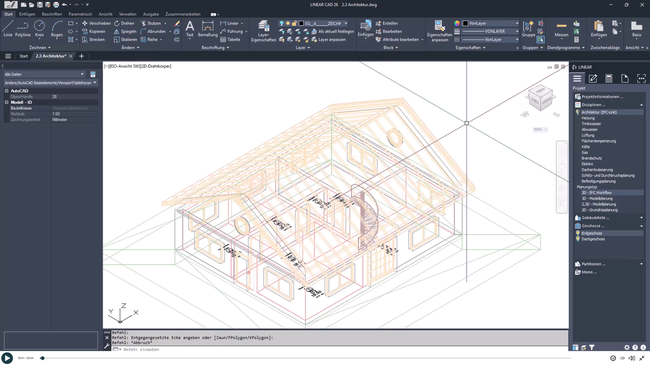Select the Kreis circle tool
This screenshot has height=365, width=650.
(x=39, y=29)
